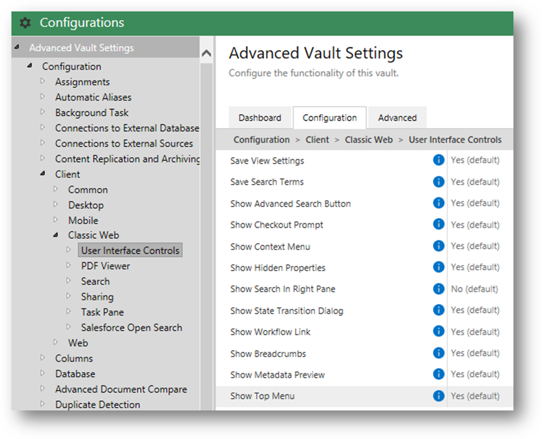Collapse the Client tree node
The image size is (542, 439).
(43, 173)
